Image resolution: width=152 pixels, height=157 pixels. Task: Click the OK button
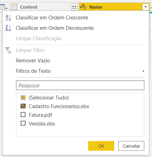click(x=101, y=146)
